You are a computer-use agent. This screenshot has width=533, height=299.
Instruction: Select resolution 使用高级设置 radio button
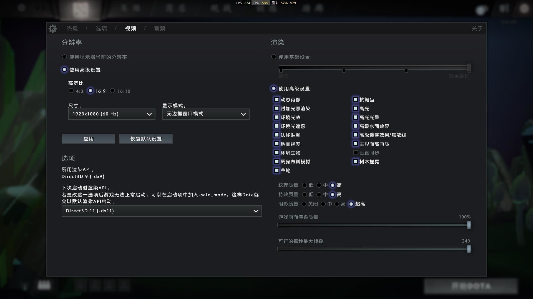point(64,69)
